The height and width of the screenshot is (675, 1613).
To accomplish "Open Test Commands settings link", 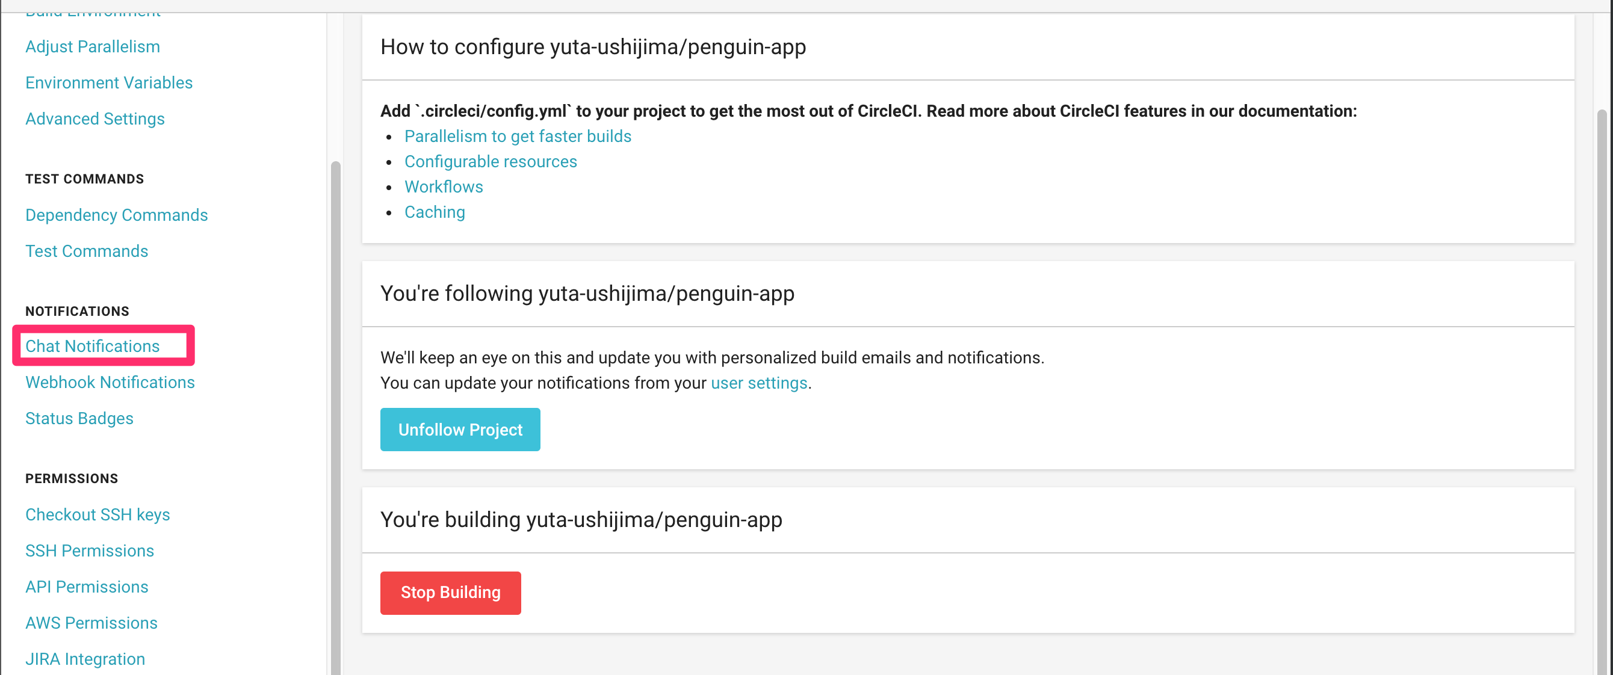I will (87, 251).
